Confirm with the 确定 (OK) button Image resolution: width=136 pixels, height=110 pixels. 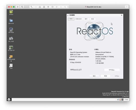point(94,76)
